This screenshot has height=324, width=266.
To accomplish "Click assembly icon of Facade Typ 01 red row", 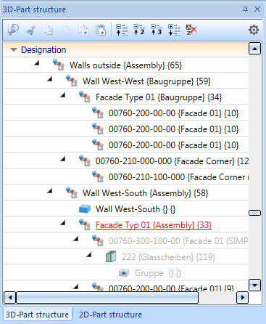I will click(x=85, y=224).
